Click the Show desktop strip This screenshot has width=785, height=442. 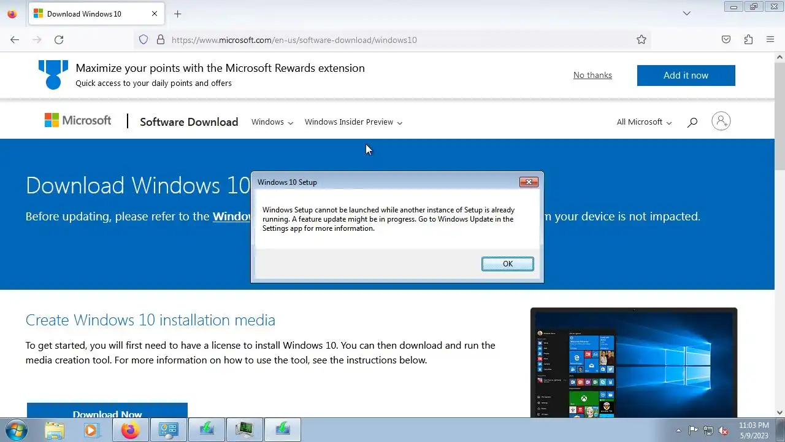click(x=781, y=430)
